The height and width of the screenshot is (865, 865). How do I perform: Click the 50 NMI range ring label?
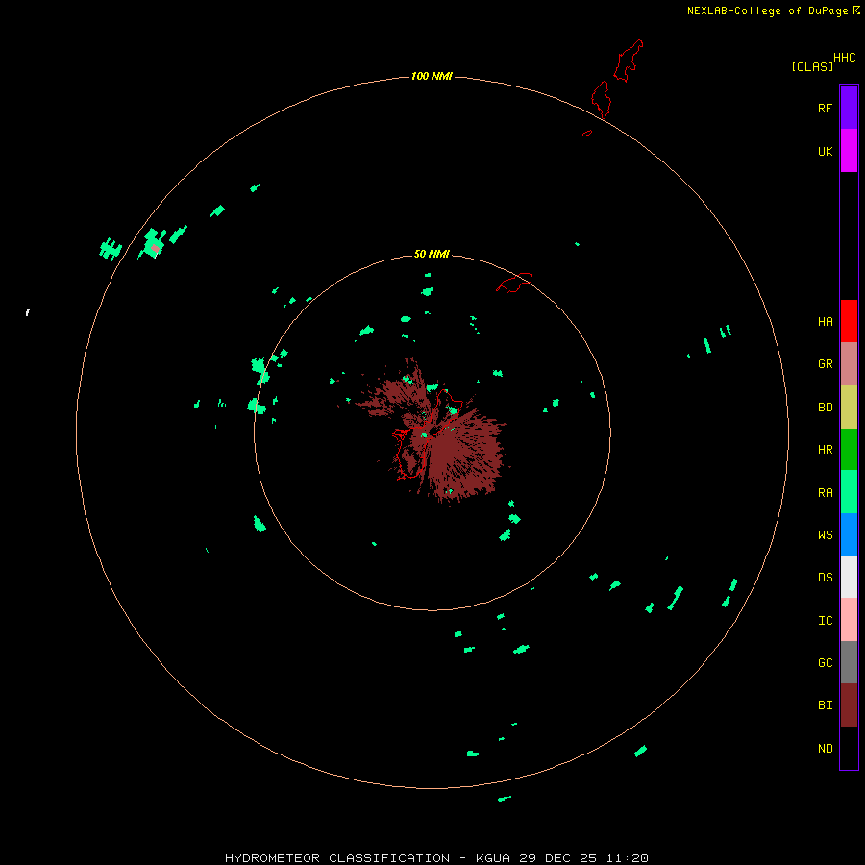pos(432,254)
